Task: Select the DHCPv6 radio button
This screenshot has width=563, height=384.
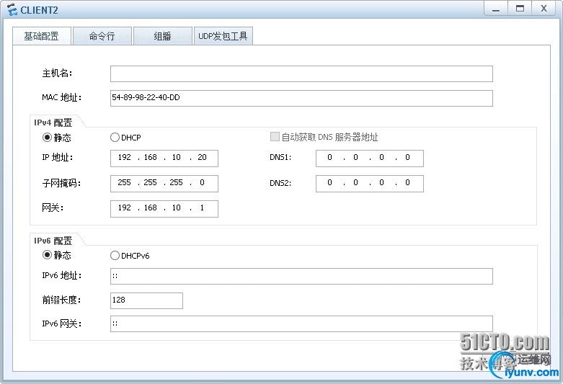Action: (115, 256)
